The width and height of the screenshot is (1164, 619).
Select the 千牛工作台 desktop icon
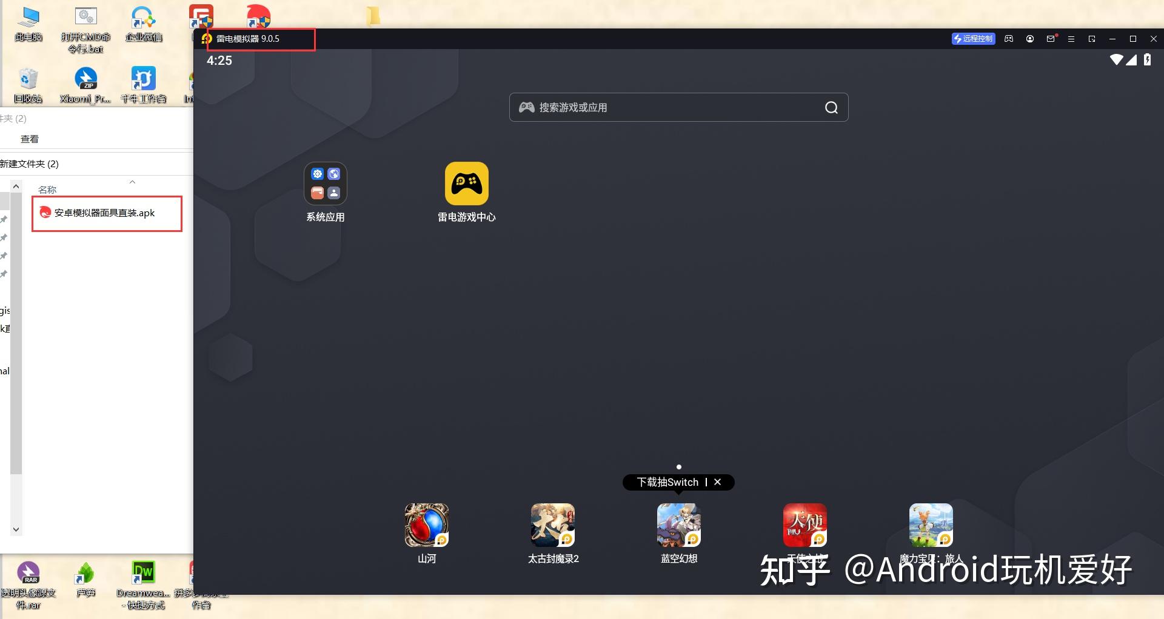point(144,85)
